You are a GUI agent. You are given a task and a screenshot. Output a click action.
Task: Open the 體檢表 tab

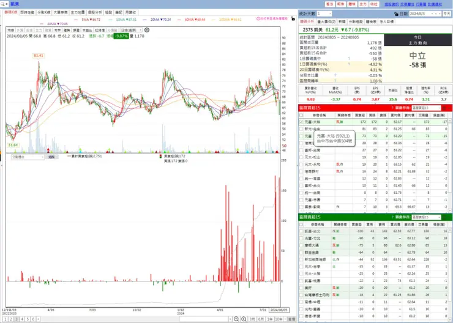tap(371, 21)
